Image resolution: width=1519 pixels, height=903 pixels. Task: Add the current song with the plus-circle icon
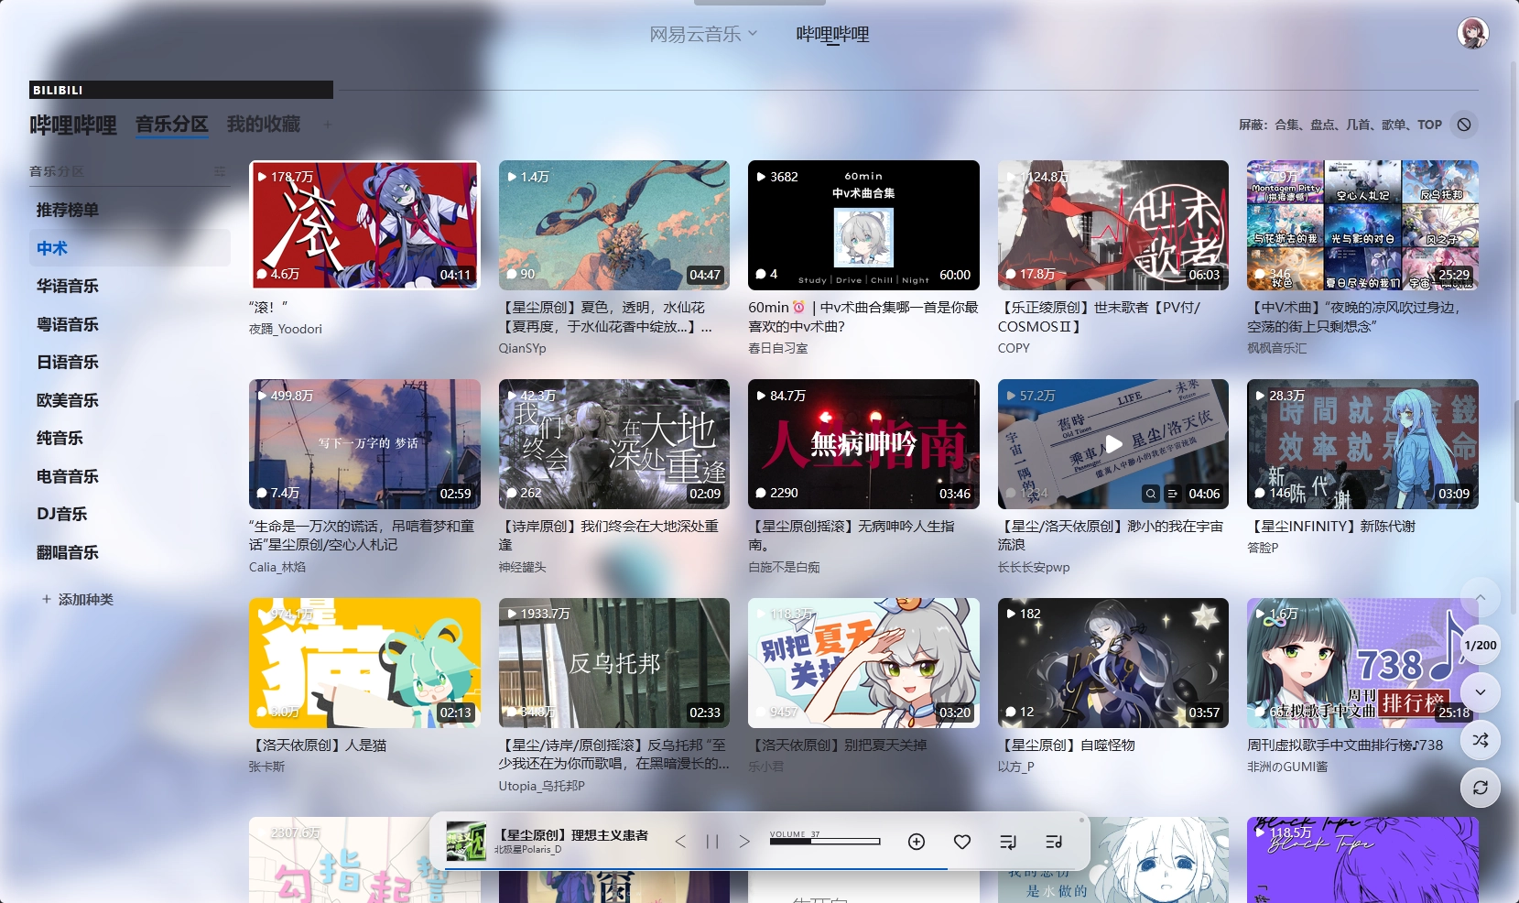[917, 842]
